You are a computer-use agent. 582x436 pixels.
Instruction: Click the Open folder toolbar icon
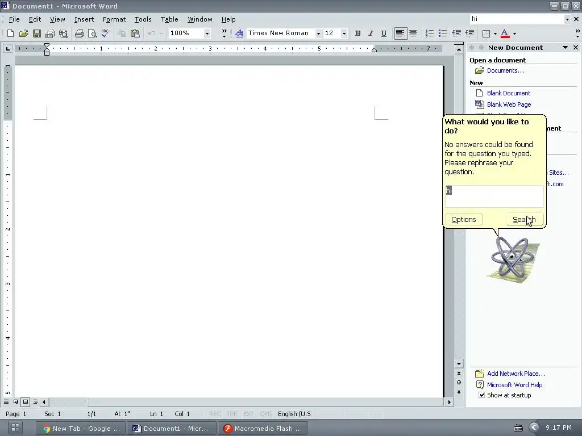pyautogui.click(x=23, y=33)
